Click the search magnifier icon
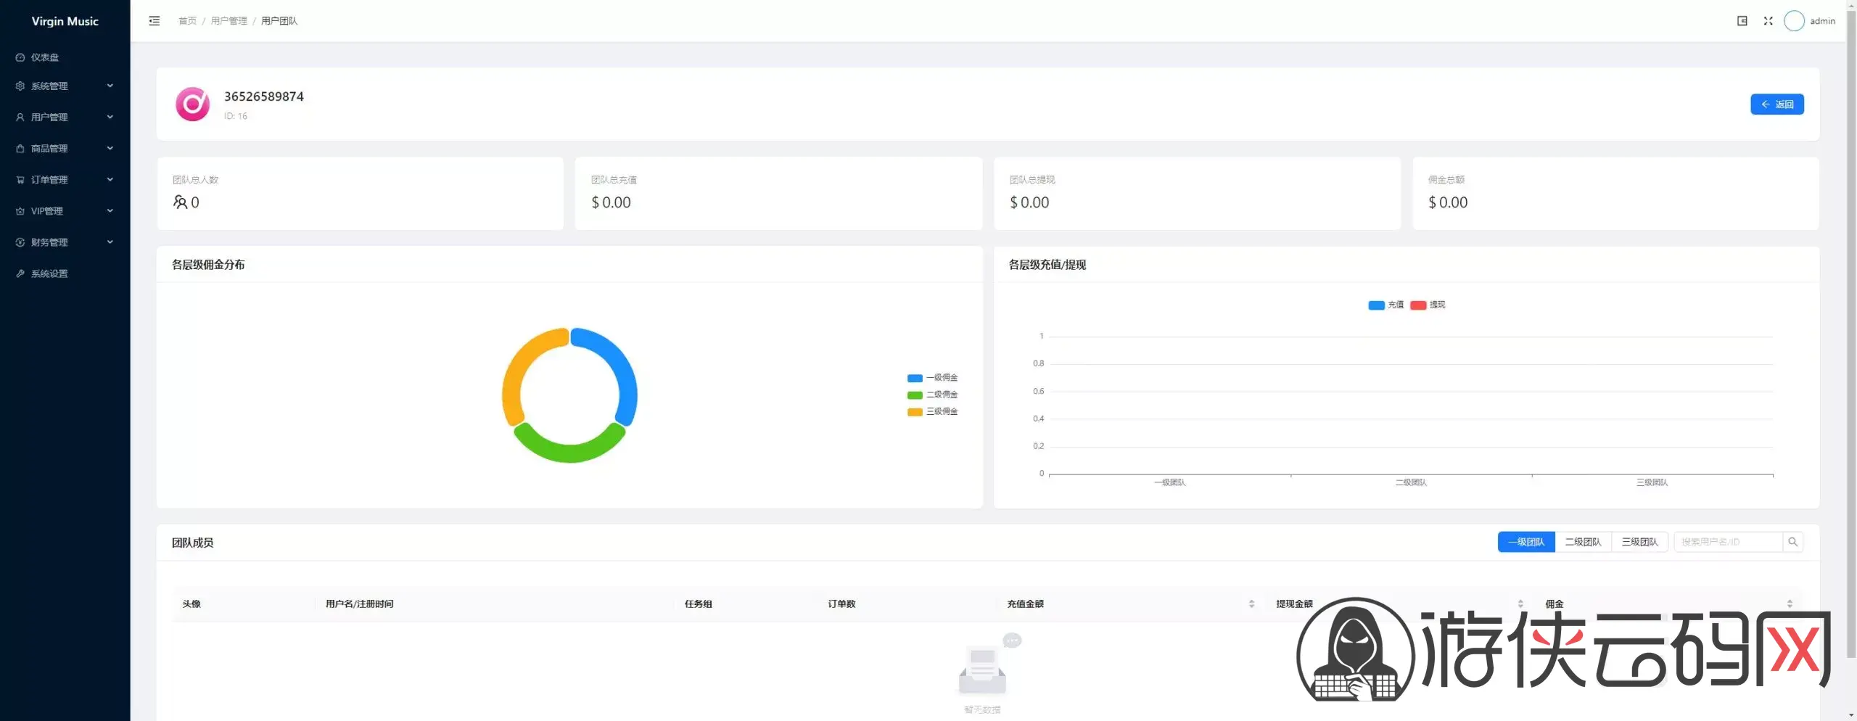Screen dimensions: 1857x721 point(1792,542)
